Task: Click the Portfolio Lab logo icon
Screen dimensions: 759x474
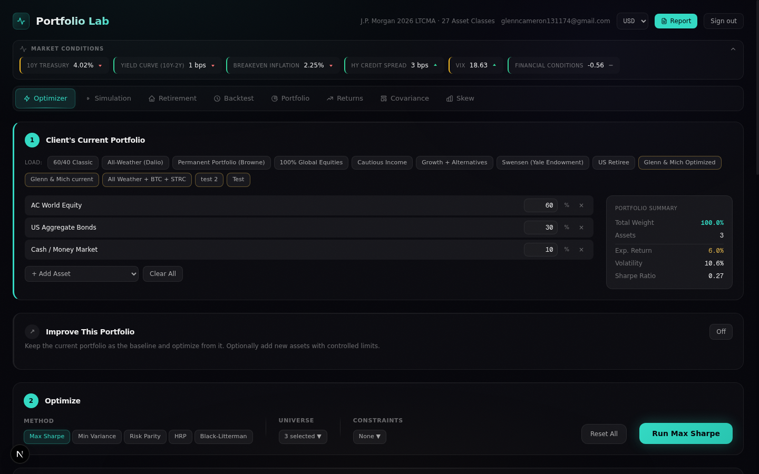Action: pos(21,21)
